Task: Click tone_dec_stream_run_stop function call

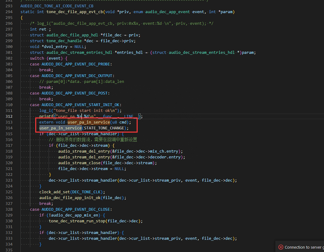Action: click(77, 221)
